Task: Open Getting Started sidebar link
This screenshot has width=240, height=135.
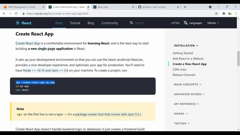Action: click(x=183, y=53)
